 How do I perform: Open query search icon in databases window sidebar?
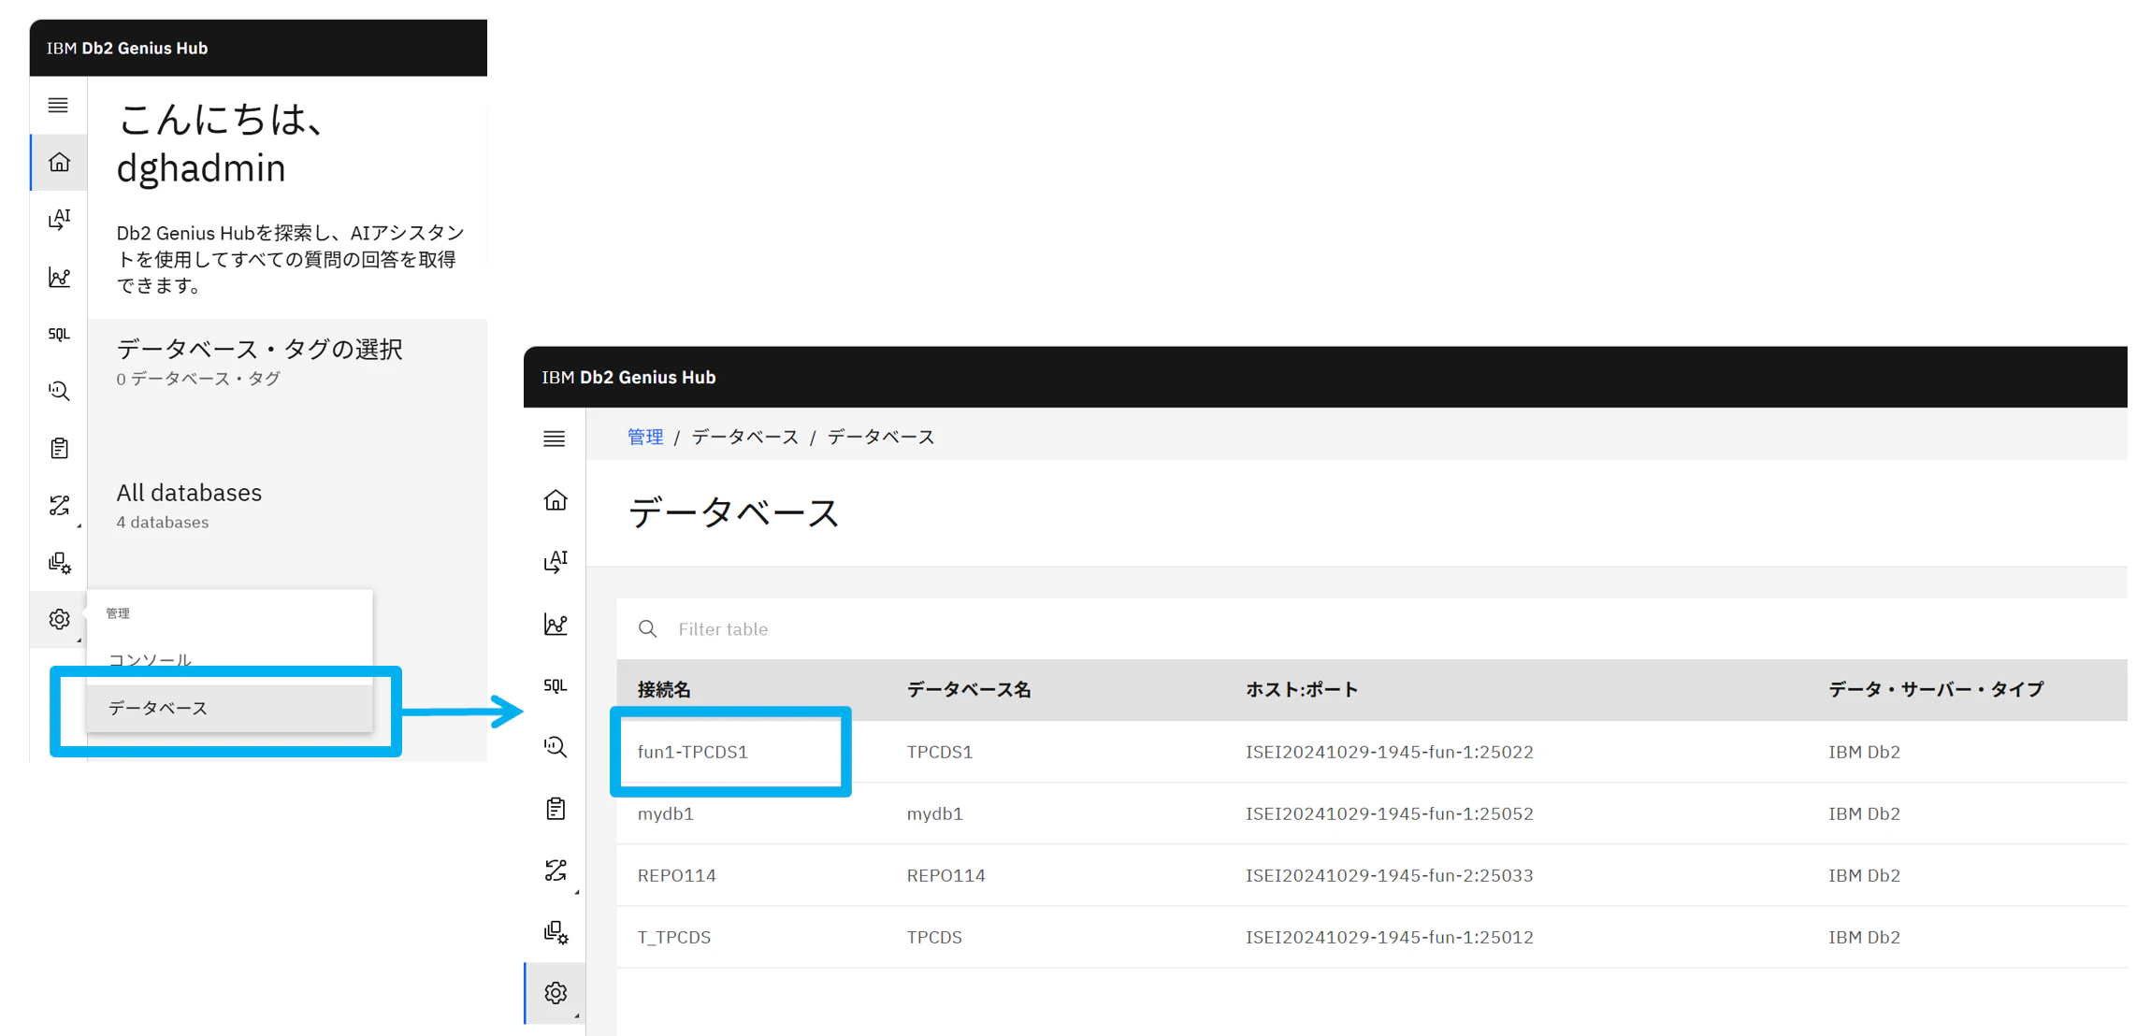(556, 747)
